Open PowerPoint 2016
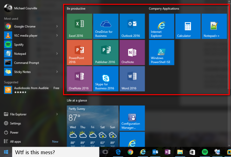Screen dimensions: 231x157 pyautogui.click(x=79, y=52)
